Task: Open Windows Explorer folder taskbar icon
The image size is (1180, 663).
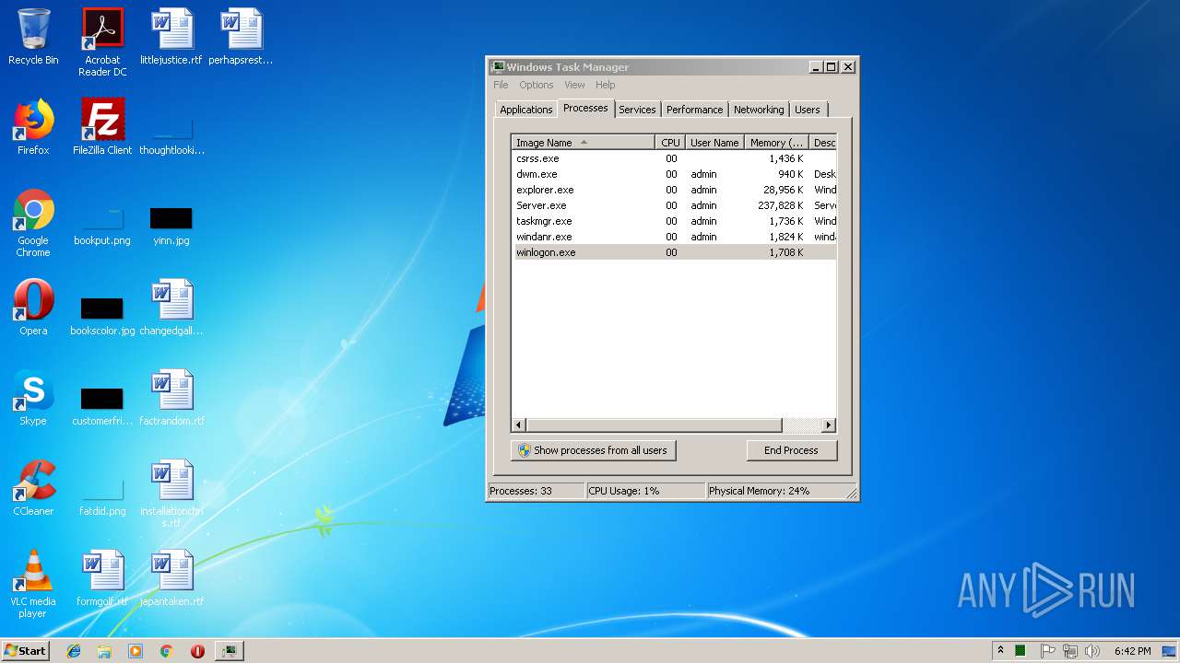Action: coord(104,651)
